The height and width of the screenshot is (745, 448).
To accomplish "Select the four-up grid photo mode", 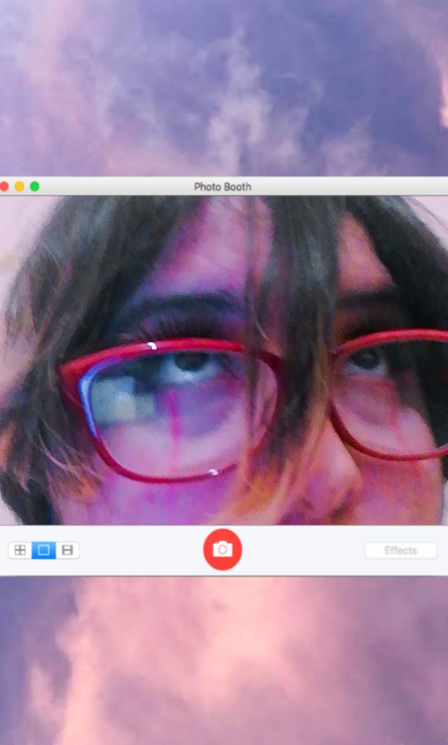I will (20, 550).
